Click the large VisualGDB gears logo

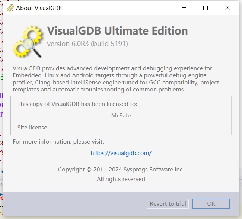[28, 42]
